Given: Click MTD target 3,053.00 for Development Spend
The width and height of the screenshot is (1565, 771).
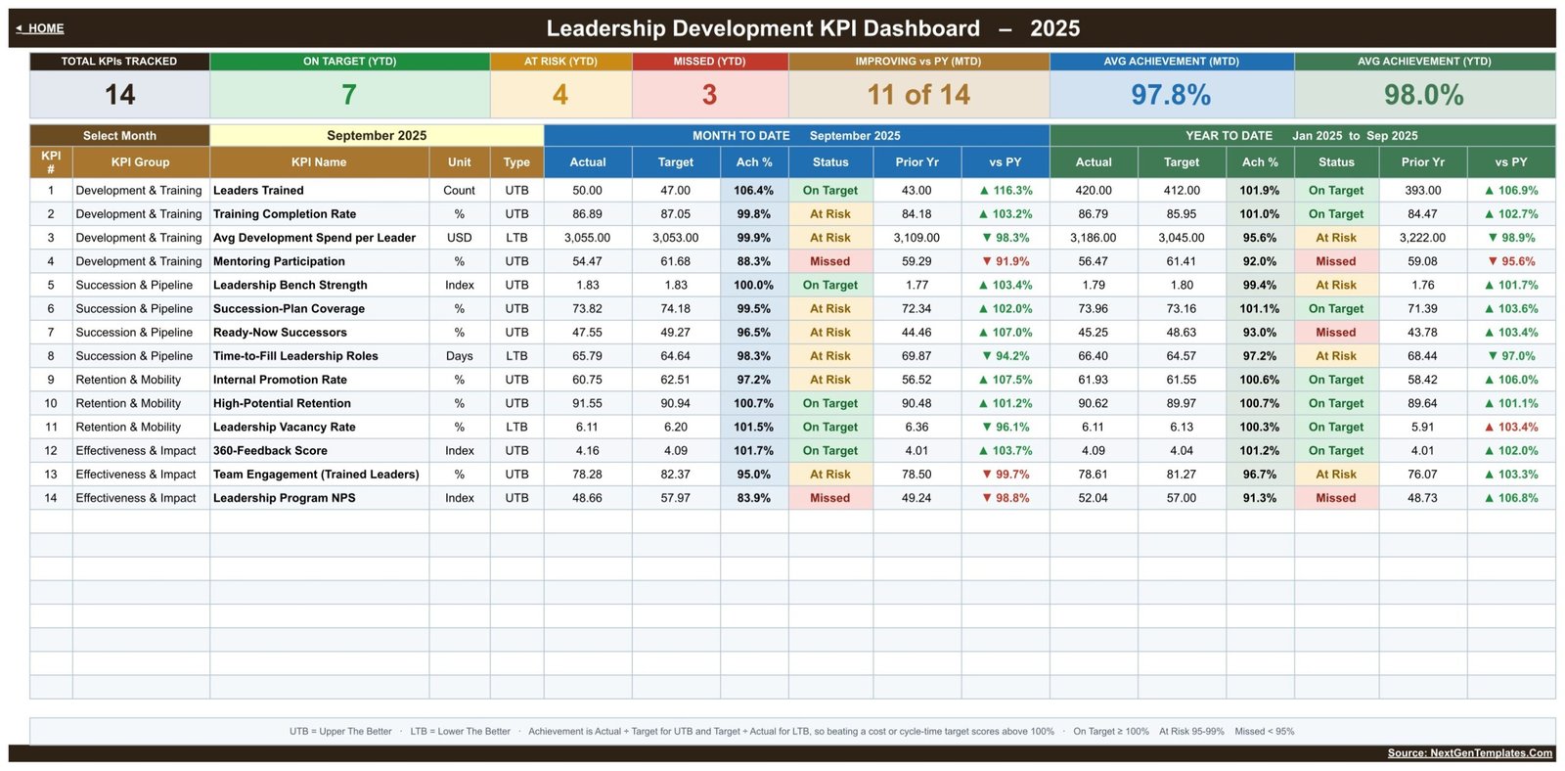Looking at the screenshot, I should click(x=676, y=238).
